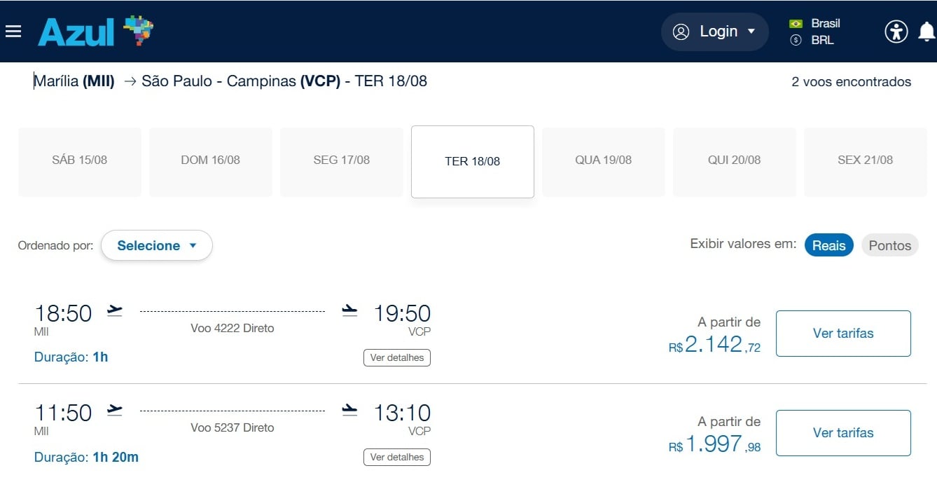Click the departure plane icon for 18:50 flight

115,310
